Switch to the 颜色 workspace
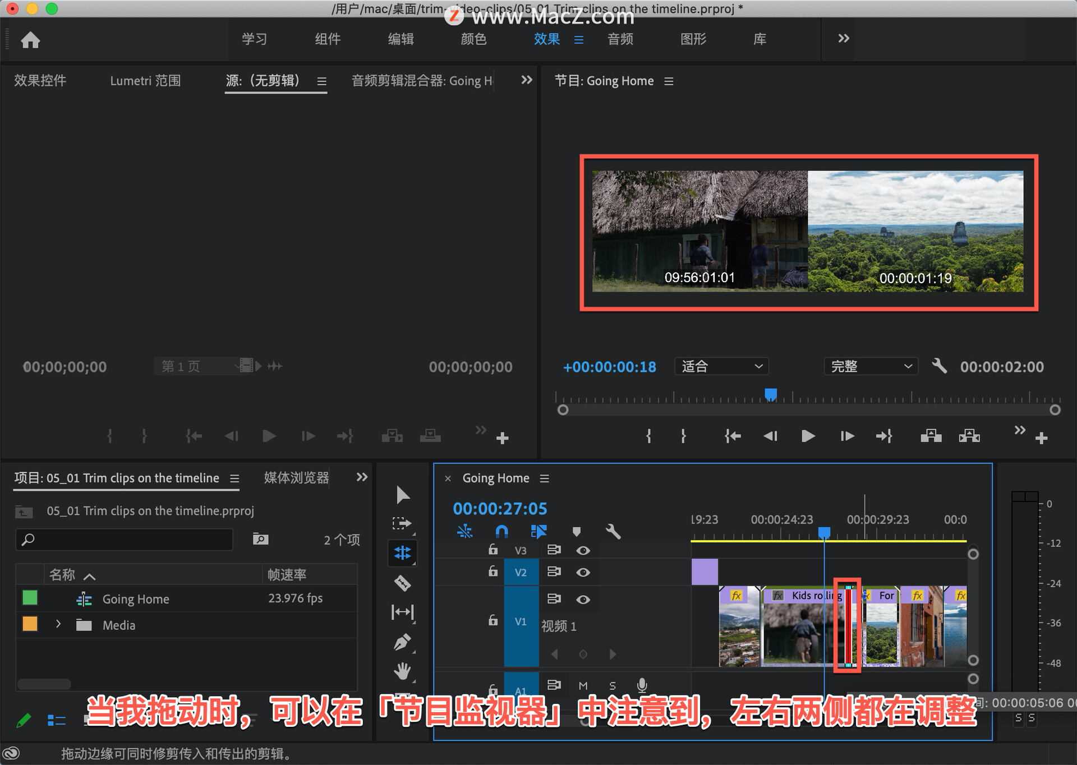1077x765 pixels. pos(473,39)
